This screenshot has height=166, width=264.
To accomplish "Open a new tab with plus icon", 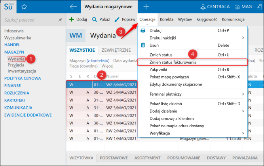I will 146,7.
